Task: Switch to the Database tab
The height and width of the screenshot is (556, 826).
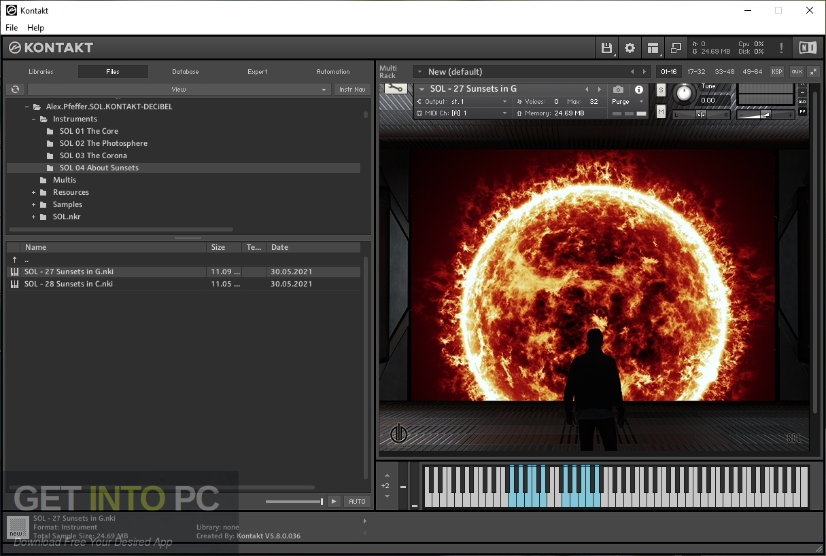Action: coord(185,71)
